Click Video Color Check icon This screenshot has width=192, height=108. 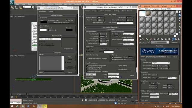(x=180, y=24)
